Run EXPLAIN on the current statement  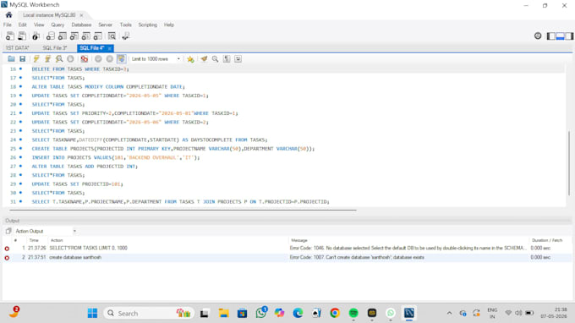pos(59,58)
